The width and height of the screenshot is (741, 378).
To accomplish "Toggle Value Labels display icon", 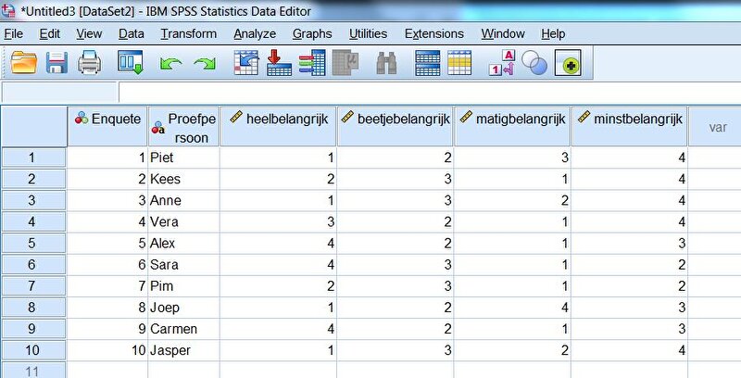I will [x=501, y=63].
